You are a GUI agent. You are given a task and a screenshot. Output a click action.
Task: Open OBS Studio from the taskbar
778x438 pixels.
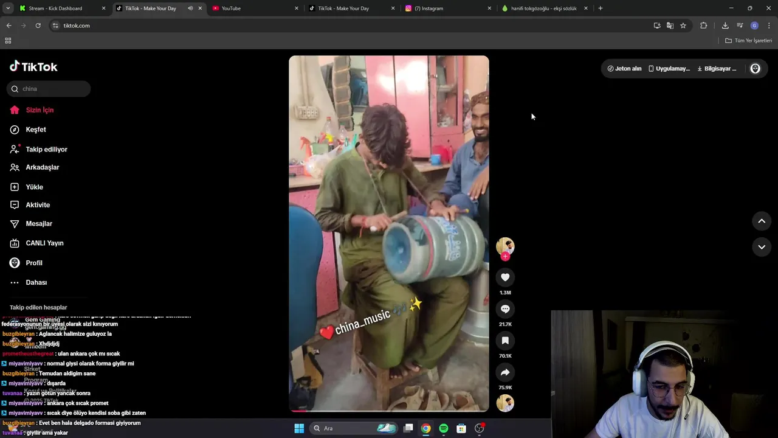tap(480, 428)
